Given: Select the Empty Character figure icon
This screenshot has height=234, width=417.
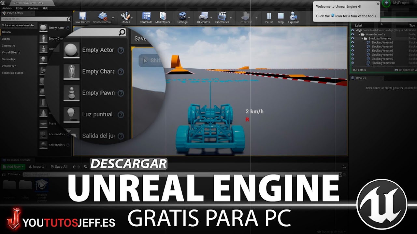Looking at the screenshot, I should pos(43,38).
